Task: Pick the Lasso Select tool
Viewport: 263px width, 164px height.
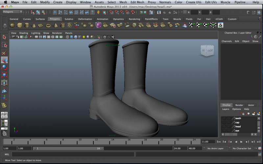Action: point(4,45)
